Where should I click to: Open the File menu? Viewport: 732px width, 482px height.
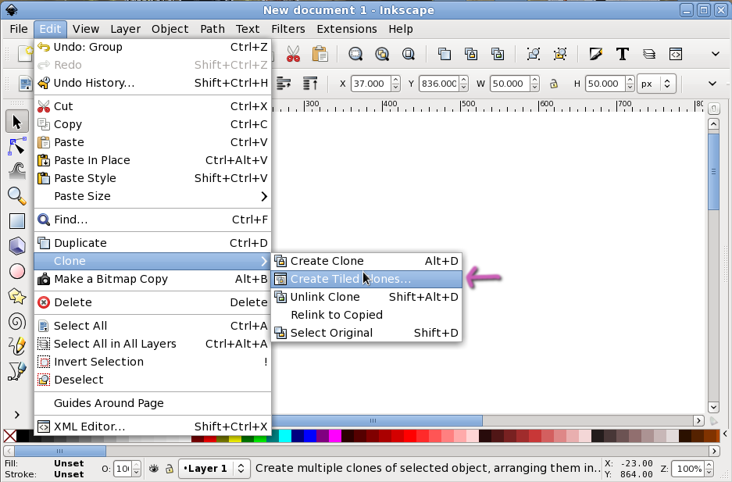point(19,29)
